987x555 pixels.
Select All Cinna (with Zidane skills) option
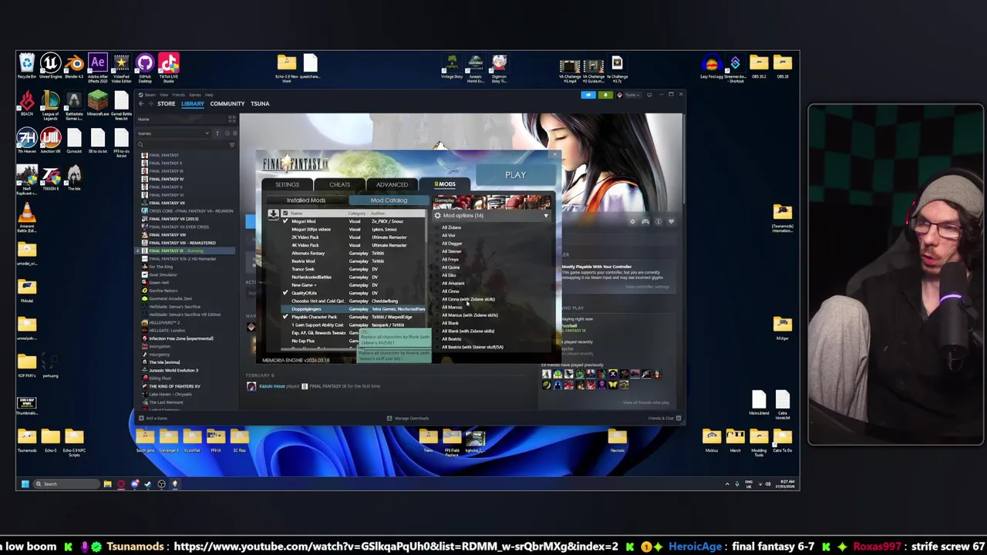click(468, 299)
